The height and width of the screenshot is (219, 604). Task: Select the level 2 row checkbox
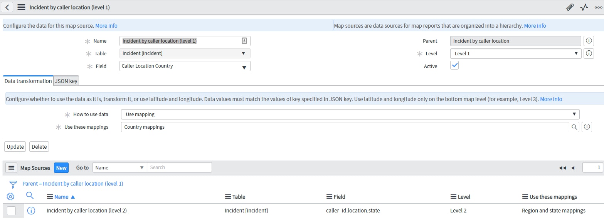[x=12, y=211]
